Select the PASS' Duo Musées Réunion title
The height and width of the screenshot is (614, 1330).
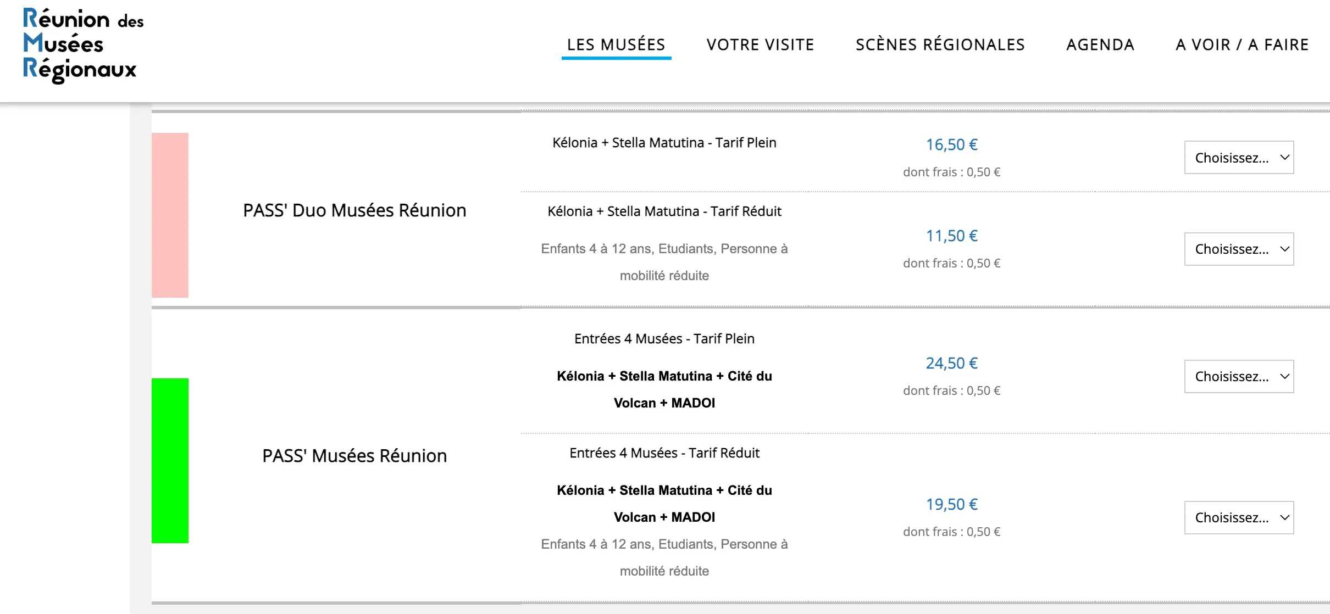[354, 210]
